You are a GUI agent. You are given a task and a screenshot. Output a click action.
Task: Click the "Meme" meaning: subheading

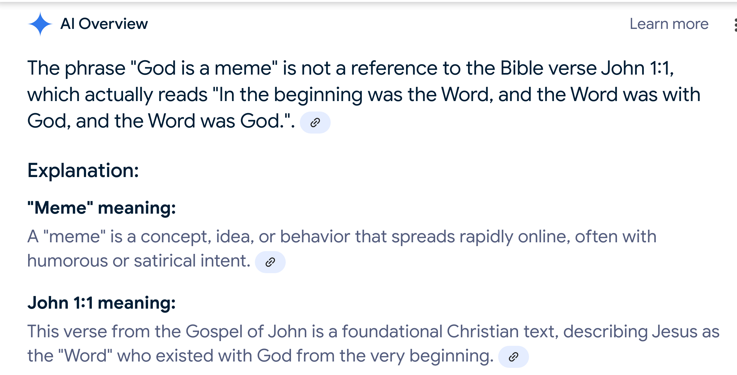102,208
